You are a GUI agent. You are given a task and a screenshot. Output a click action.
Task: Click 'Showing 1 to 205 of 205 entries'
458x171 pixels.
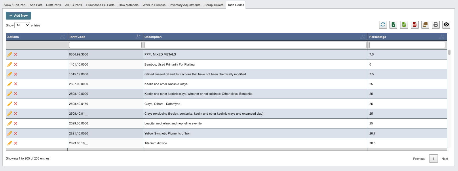pyautogui.click(x=28, y=158)
